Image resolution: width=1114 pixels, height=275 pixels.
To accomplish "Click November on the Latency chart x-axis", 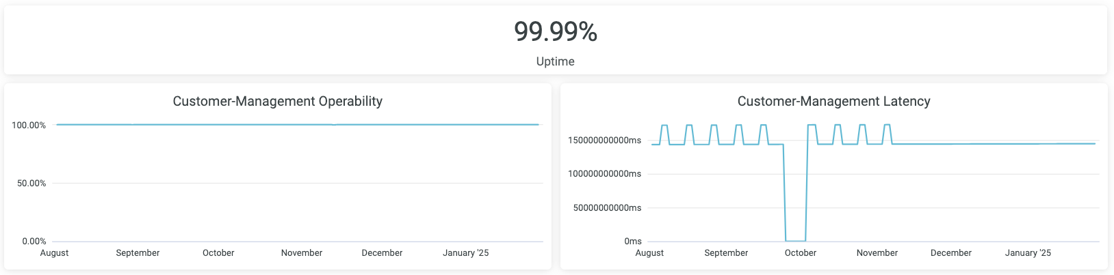I will [x=877, y=252].
